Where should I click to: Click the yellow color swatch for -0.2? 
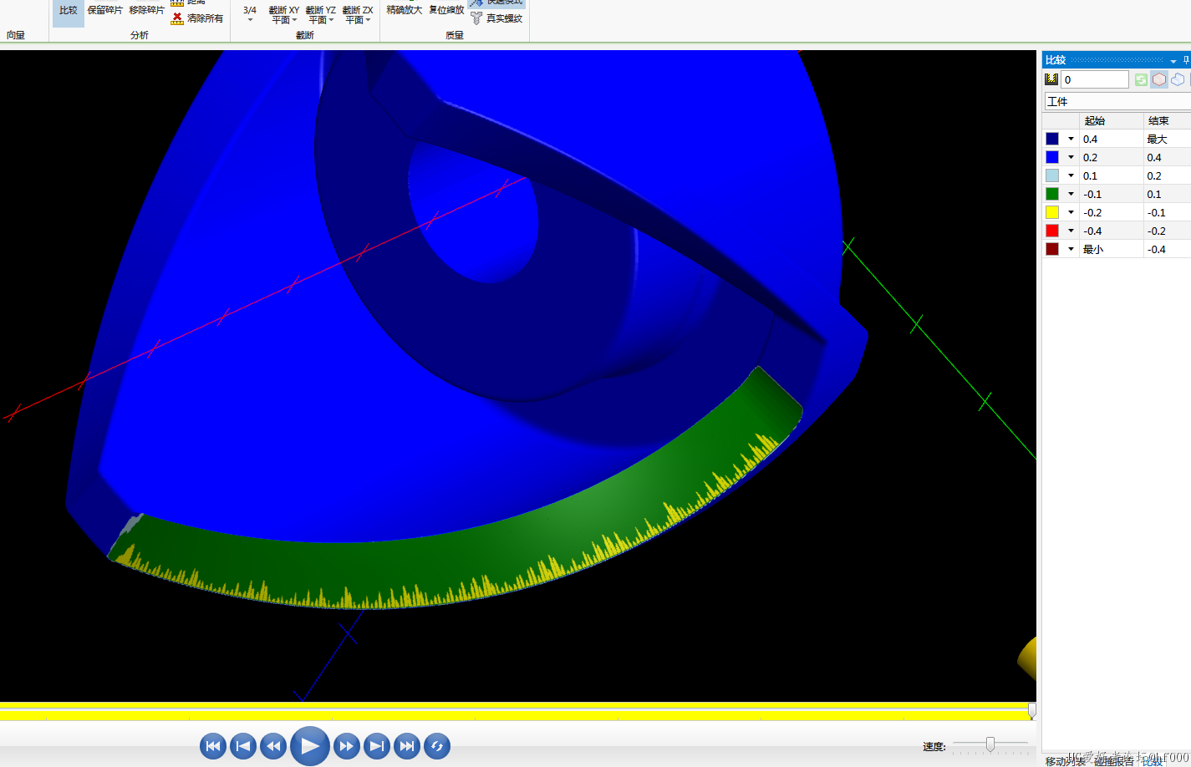pos(1052,212)
